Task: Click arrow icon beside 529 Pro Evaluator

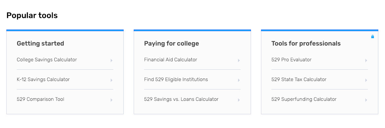Action: pos(366,60)
